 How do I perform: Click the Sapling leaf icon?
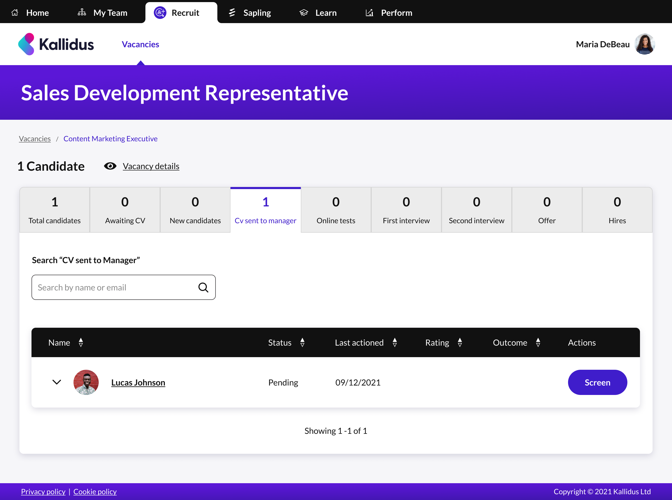[232, 12]
